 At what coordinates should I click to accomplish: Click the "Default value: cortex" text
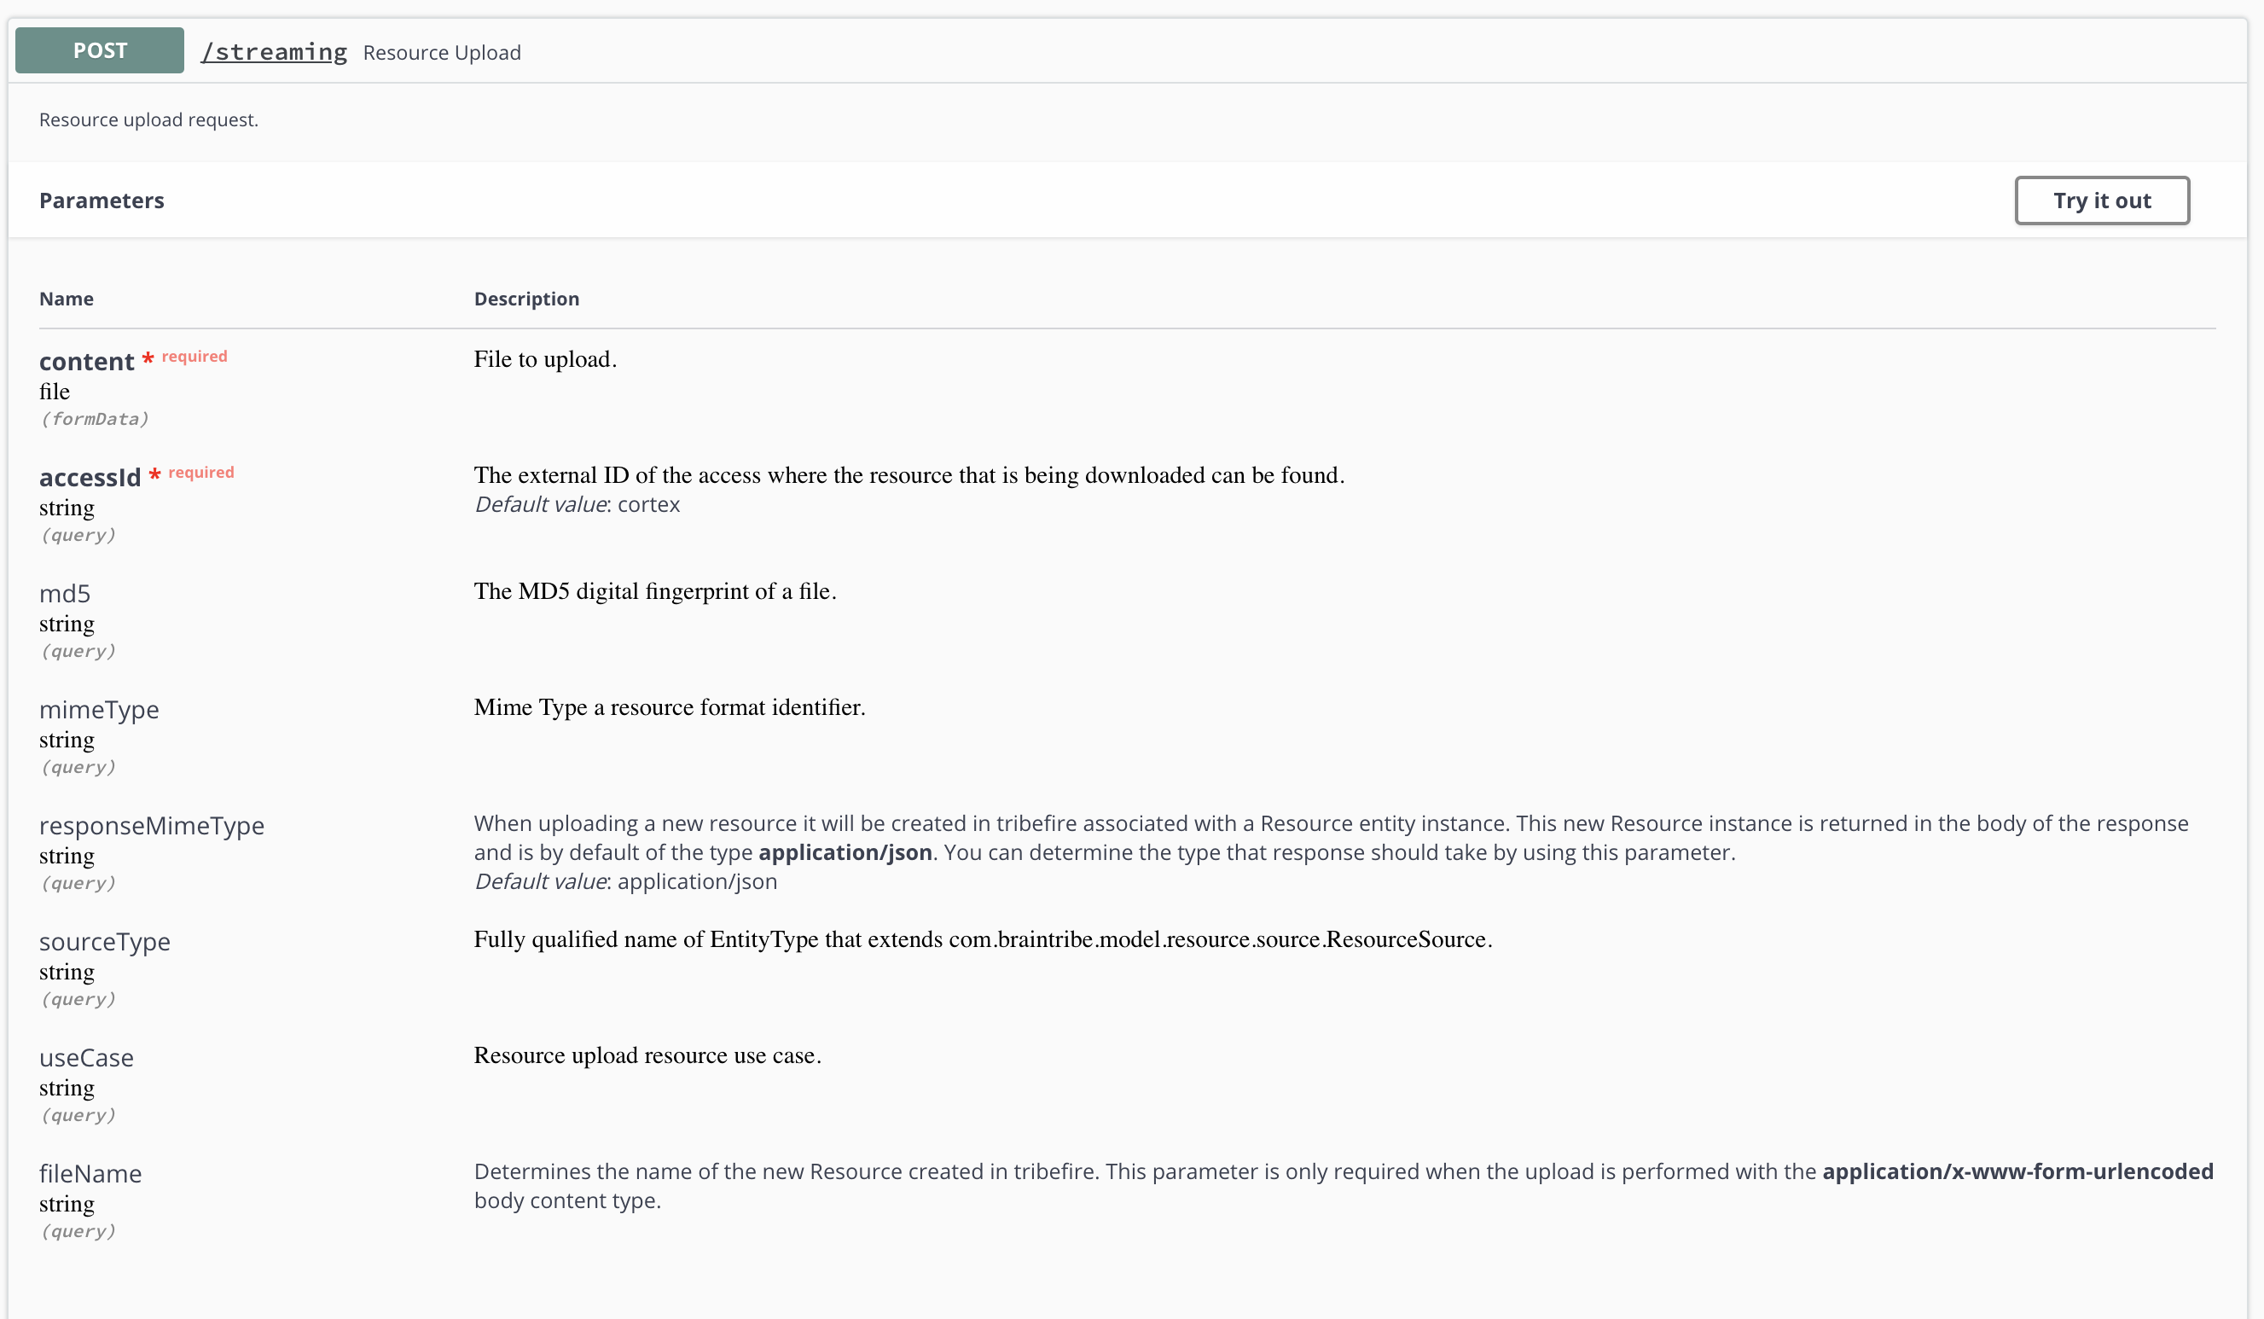click(577, 504)
